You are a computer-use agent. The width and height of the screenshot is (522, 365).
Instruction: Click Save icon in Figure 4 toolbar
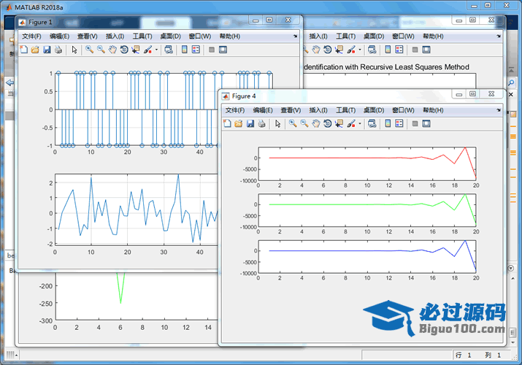[x=250, y=123]
